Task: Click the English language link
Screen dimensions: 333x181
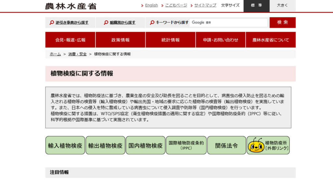Action: click(151, 5)
